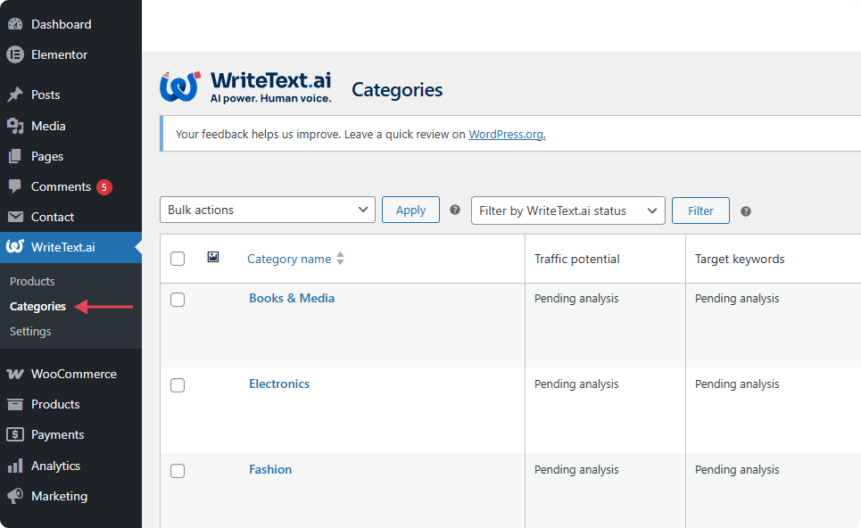Click the Pages icon in sidebar
This screenshot has width=861, height=528.
click(x=15, y=156)
